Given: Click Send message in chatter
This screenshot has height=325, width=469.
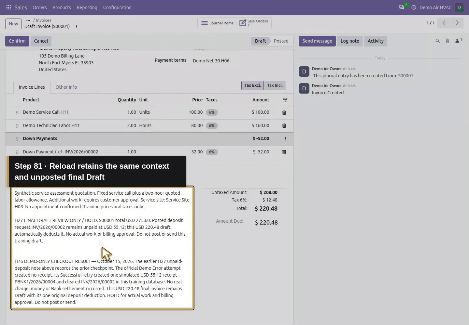Looking at the screenshot, I should (317, 41).
